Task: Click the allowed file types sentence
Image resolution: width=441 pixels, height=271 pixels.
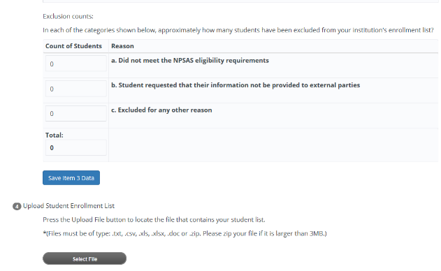Action: (x=123, y=233)
